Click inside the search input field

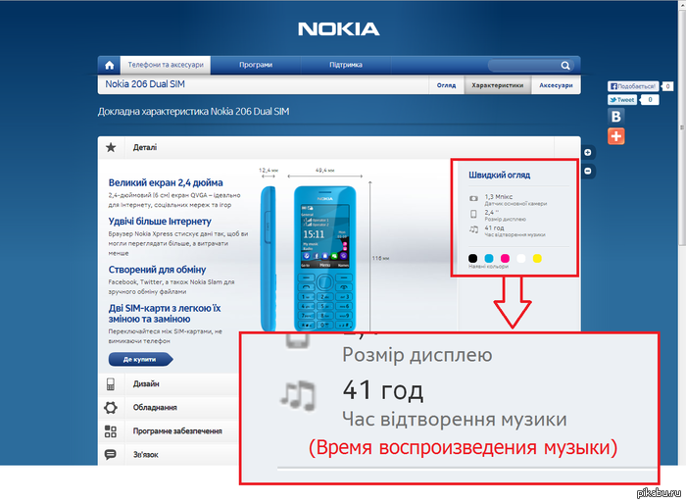click(524, 66)
